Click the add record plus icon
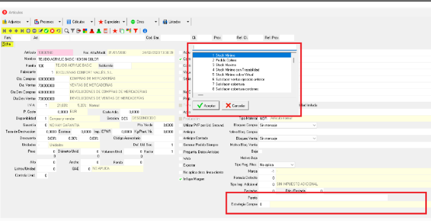The image size is (431, 224). click(x=28, y=31)
